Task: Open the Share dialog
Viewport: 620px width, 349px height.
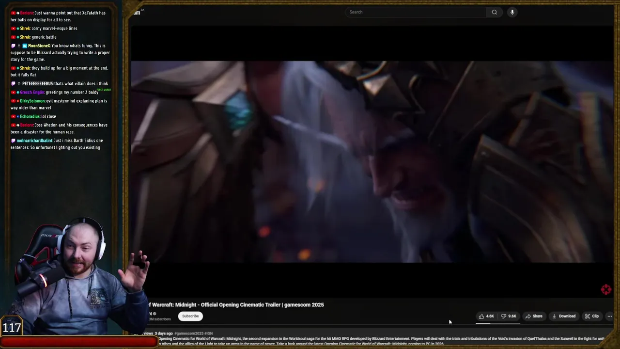Action: (534, 316)
